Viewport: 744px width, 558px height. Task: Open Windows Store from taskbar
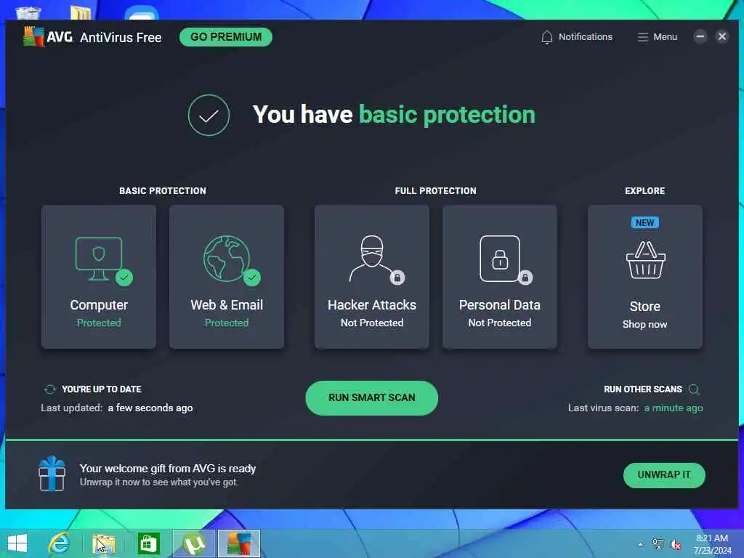(148, 543)
